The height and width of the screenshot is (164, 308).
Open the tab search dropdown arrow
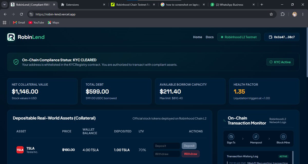[4, 5]
